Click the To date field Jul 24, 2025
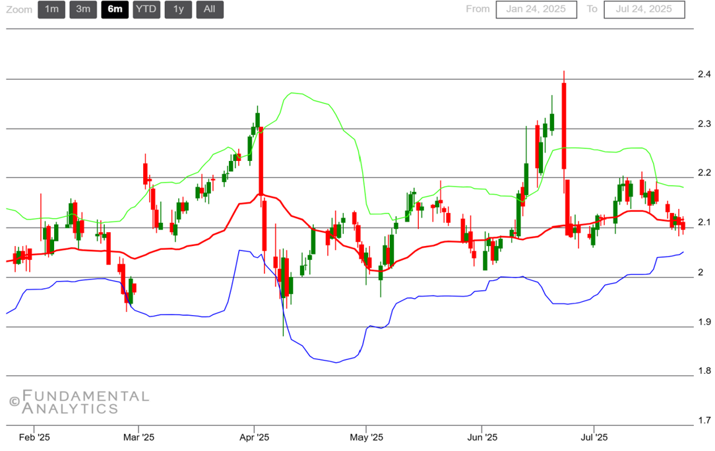 pyautogui.click(x=644, y=9)
